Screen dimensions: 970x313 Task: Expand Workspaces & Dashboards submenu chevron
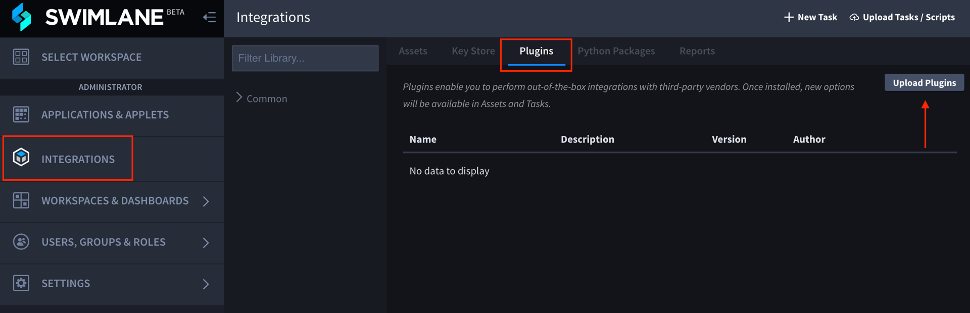(x=206, y=201)
